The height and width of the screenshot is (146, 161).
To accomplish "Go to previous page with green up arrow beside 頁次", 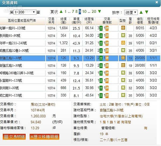I will click(x=61, y=12).
